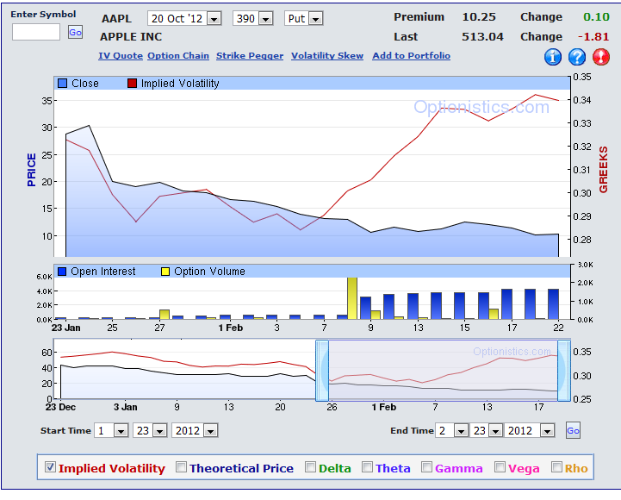
Task: Click the left range slider handle
Action: point(322,370)
